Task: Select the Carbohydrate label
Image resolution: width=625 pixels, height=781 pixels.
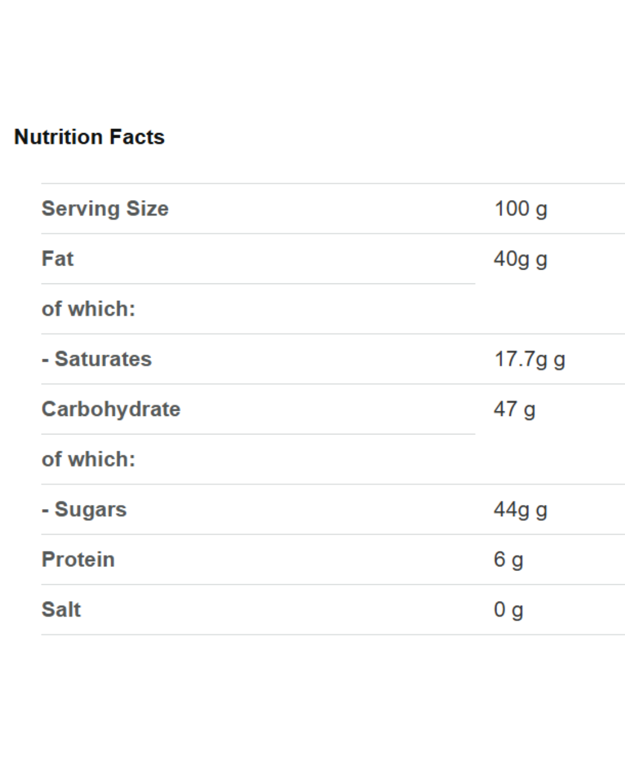Action: (x=111, y=409)
